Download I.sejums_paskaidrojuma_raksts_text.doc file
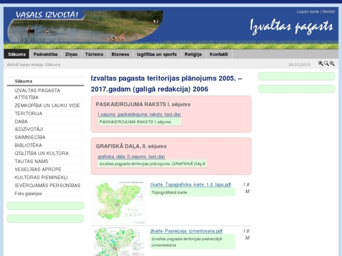The image size is (342, 256). click(139, 114)
